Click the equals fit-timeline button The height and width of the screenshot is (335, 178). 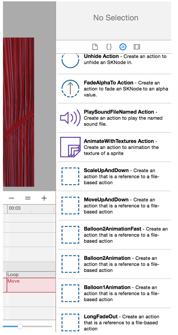coord(28,198)
